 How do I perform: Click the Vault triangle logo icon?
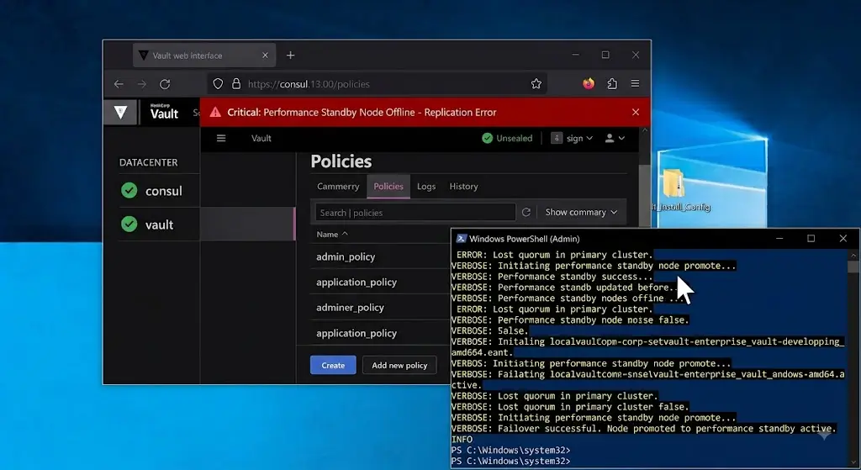pyautogui.click(x=120, y=113)
